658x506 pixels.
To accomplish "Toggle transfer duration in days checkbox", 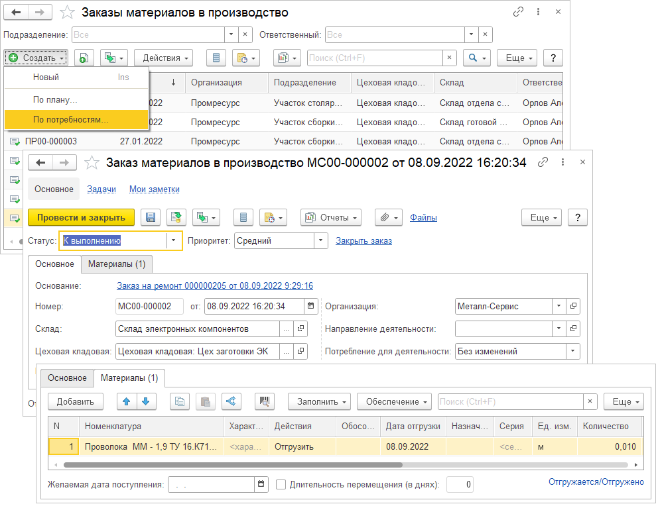I will (281, 485).
